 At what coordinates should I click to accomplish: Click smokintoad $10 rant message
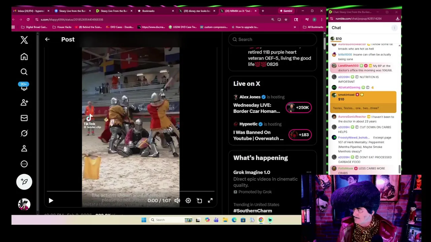pos(363,102)
